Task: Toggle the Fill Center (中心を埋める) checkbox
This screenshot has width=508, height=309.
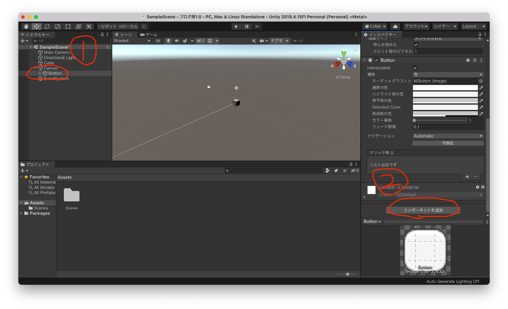Action: pos(416,45)
